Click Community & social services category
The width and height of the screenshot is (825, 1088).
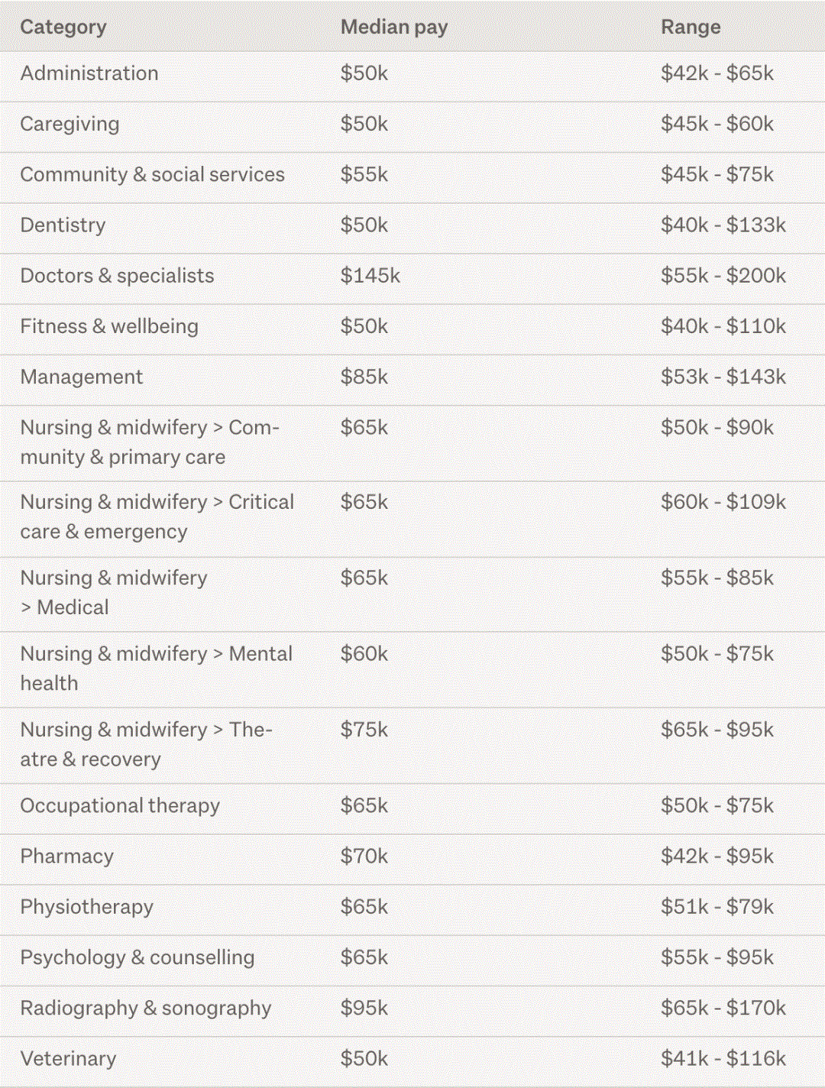(x=152, y=174)
